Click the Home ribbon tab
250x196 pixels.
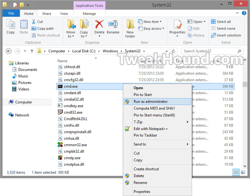click(x=29, y=14)
